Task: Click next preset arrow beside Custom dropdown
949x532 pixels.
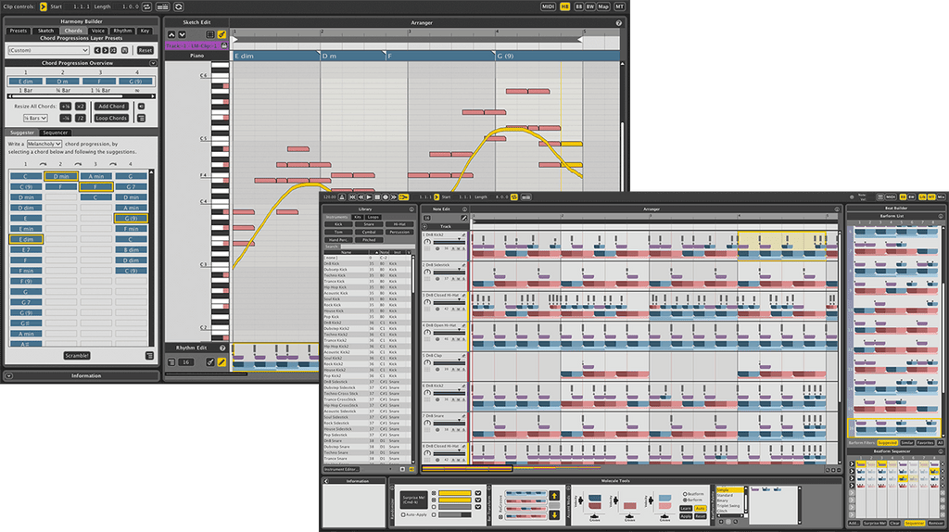Action: pos(106,50)
